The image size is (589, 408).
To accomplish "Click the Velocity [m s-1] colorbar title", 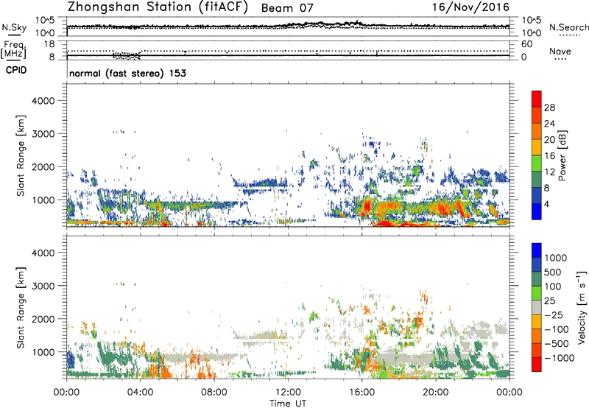I will (x=582, y=307).
